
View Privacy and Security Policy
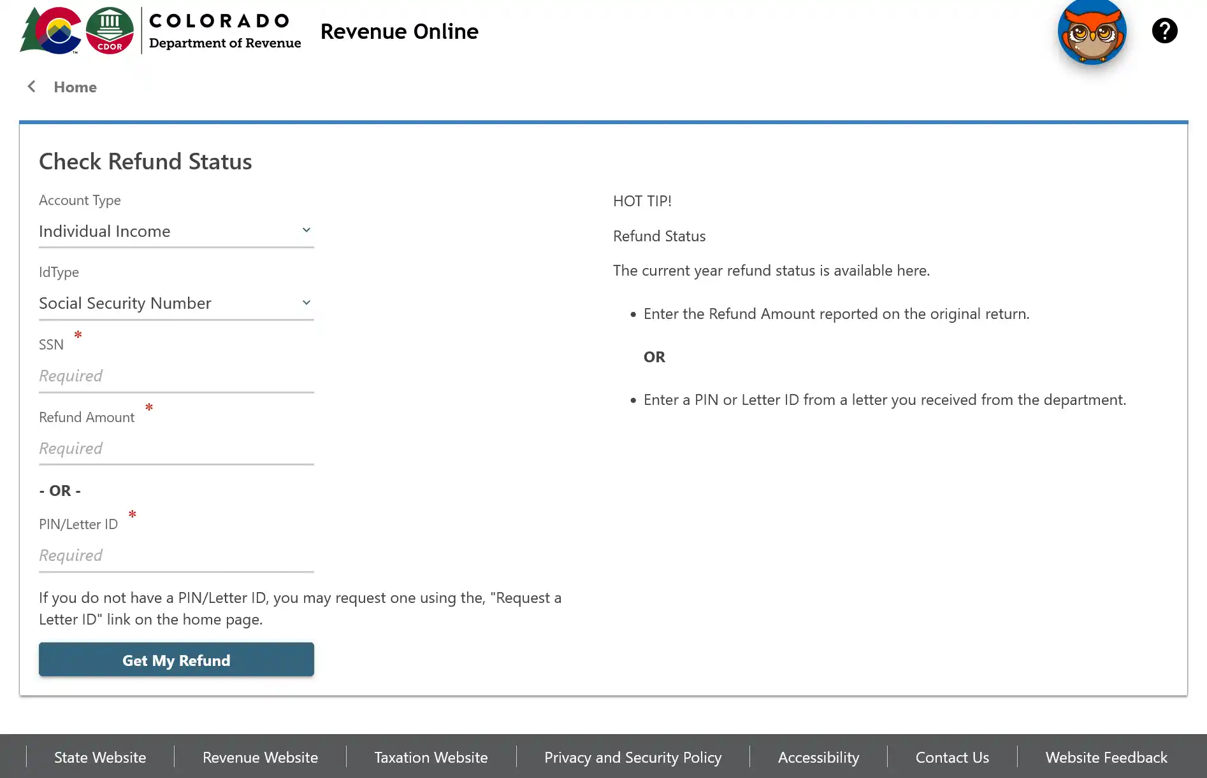pyautogui.click(x=633, y=757)
